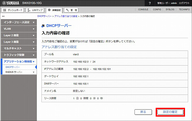Open the 管理 tab
This screenshot has height=121, width=192.
[71, 10]
